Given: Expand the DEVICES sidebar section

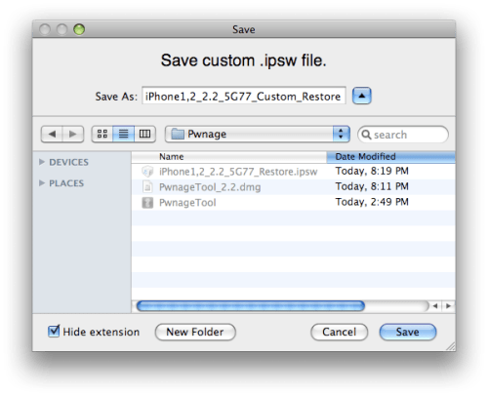Looking at the screenshot, I should pos(42,162).
